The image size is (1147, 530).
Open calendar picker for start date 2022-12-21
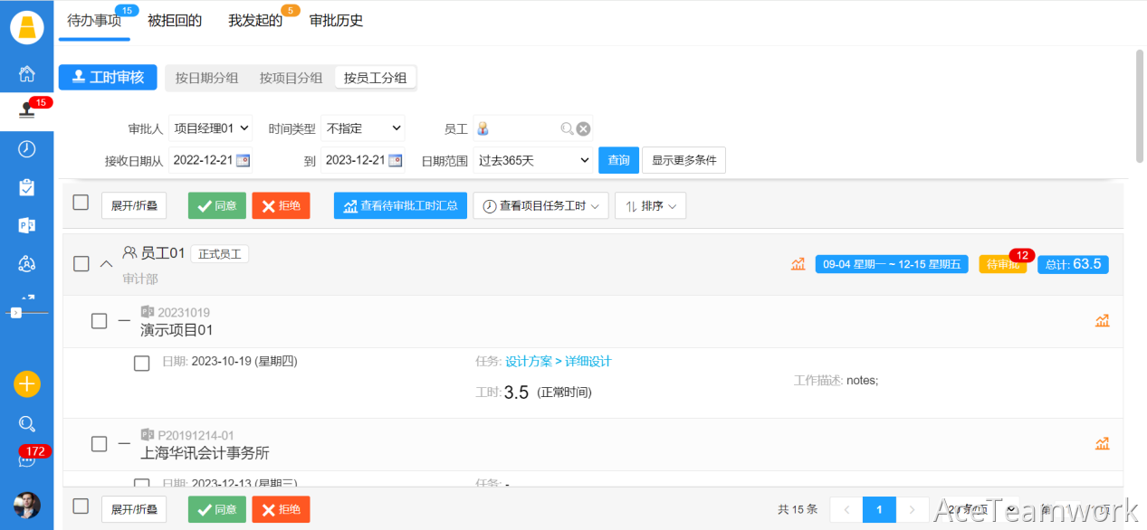(243, 160)
